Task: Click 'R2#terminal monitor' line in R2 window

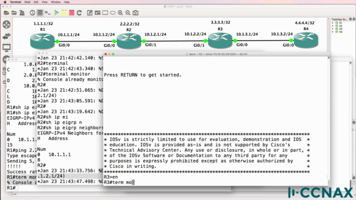Action: point(63,74)
